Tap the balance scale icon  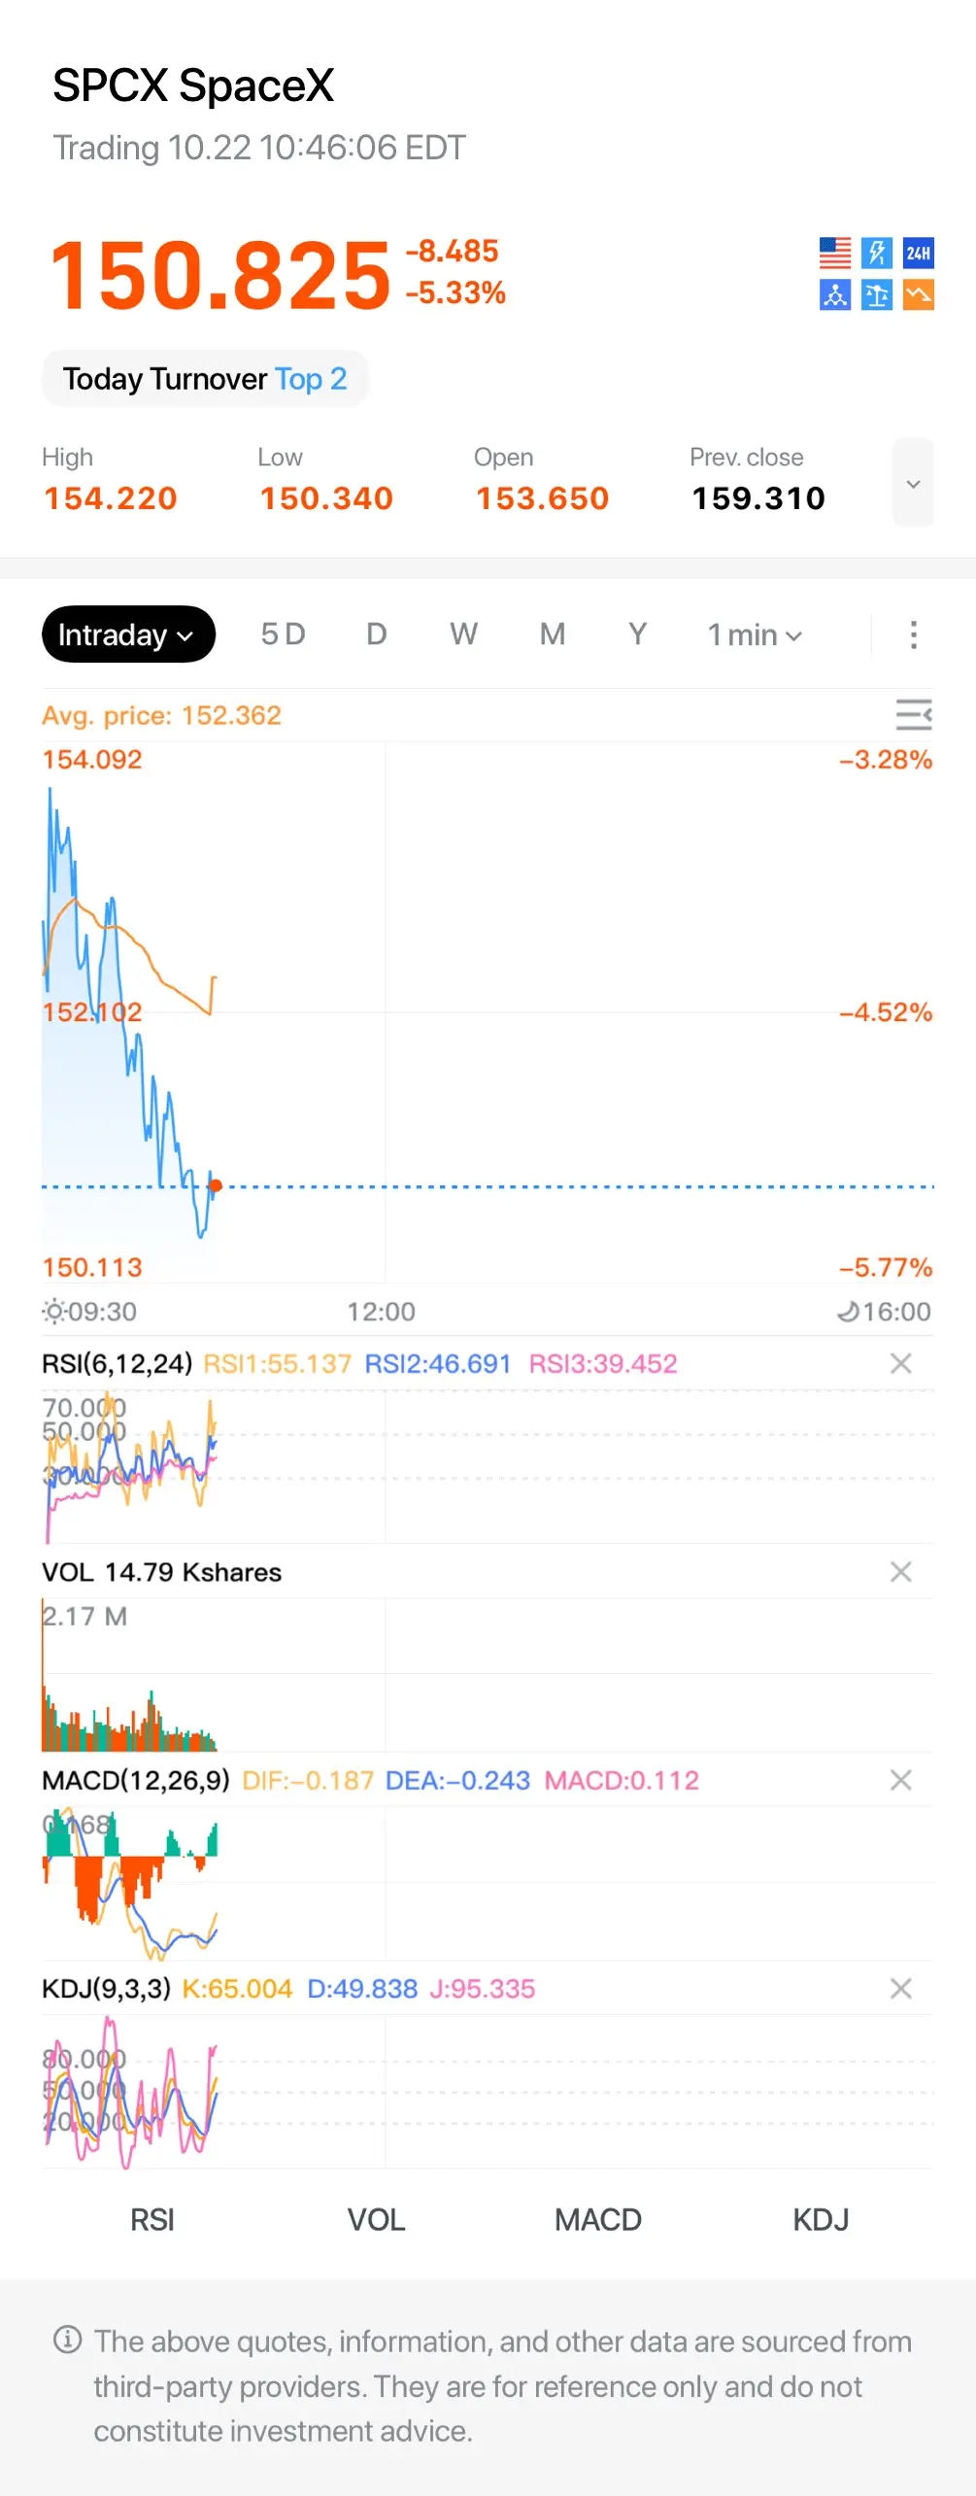click(x=876, y=294)
